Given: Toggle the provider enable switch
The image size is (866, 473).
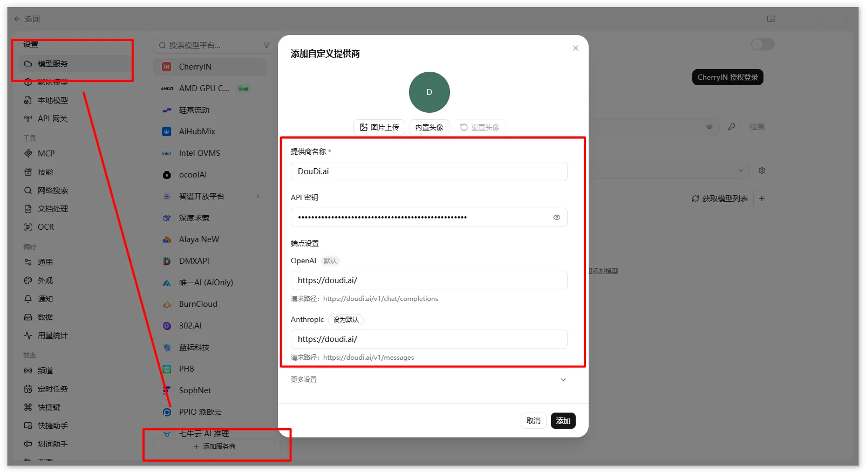Looking at the screenshot, I should point(763,45).
